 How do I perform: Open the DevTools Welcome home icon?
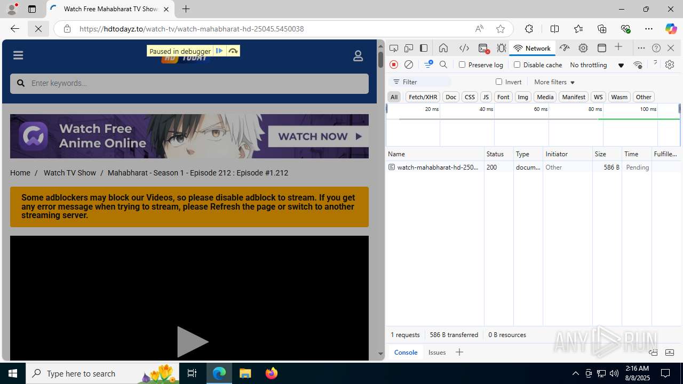[443, 48]
